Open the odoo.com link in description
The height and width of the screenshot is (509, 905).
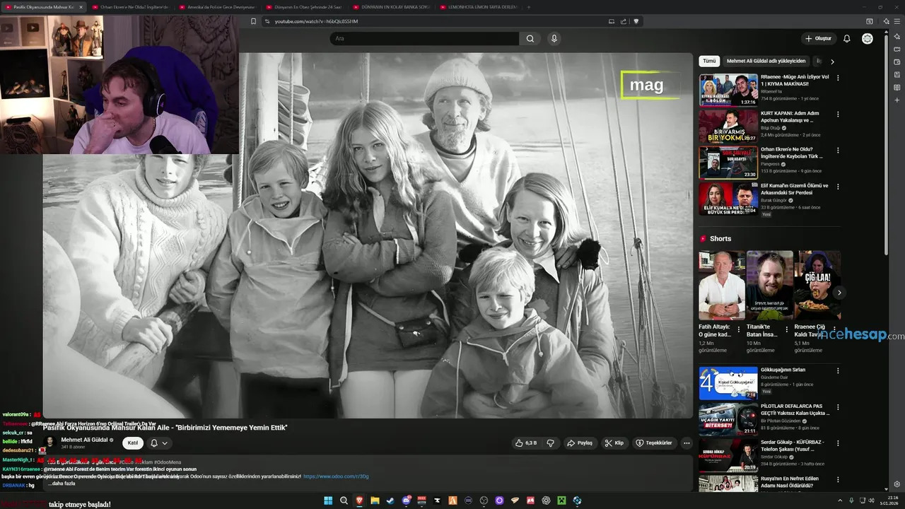tap(336, 476)
